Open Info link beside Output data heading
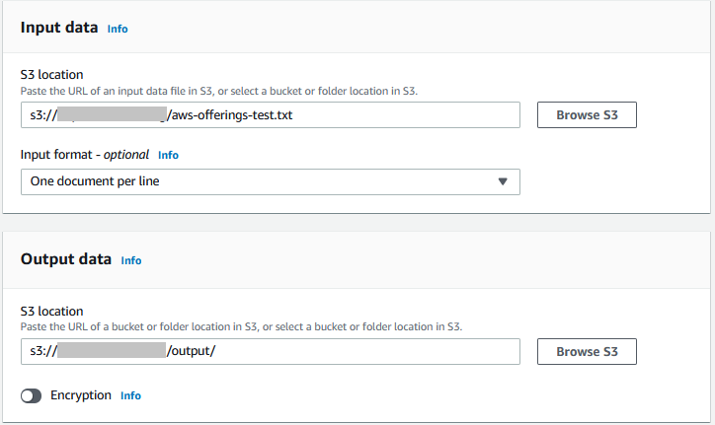 [x=131, y=260]
